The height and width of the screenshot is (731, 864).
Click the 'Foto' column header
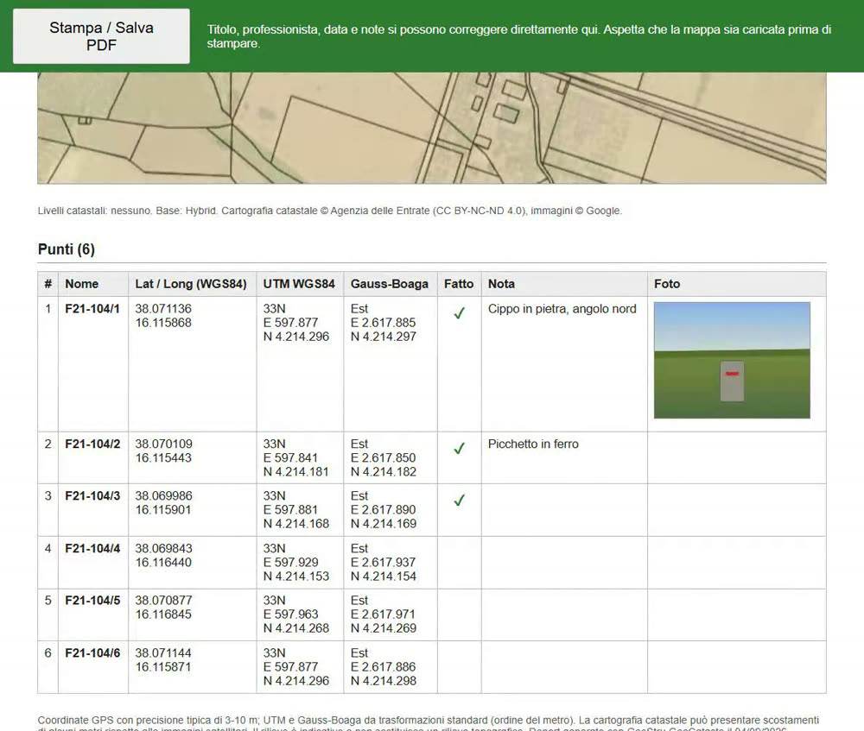point(667,284)
